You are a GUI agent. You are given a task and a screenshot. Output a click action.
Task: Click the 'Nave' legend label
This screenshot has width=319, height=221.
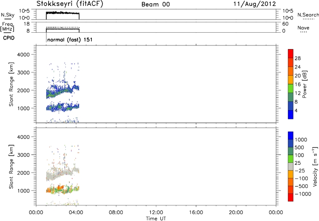303,28
